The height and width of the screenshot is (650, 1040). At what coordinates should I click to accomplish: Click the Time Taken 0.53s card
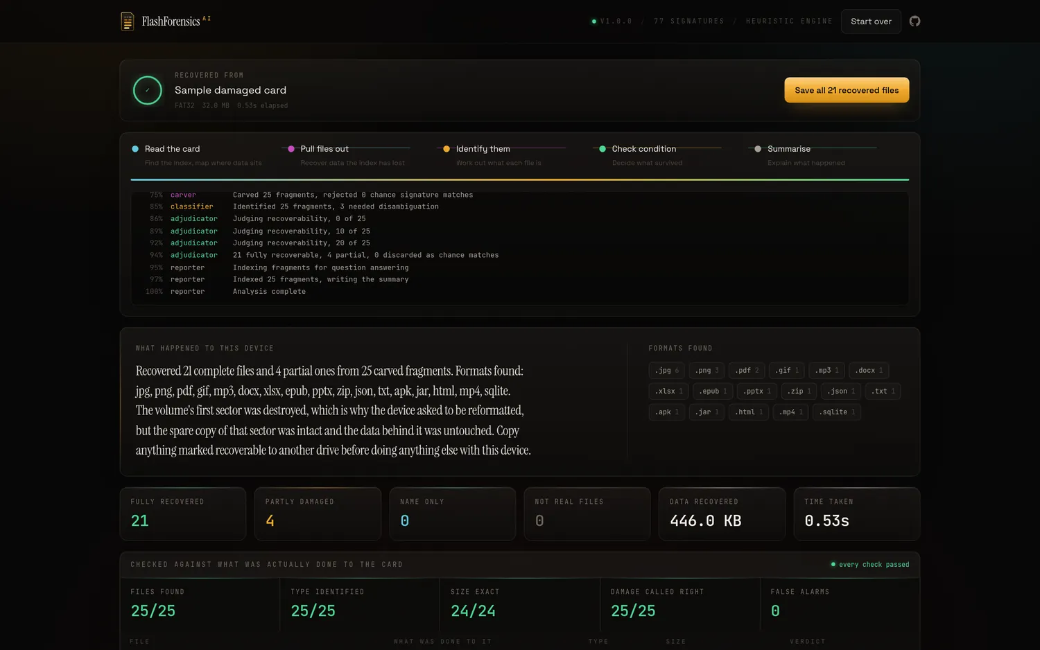click(x=856, y=514)
